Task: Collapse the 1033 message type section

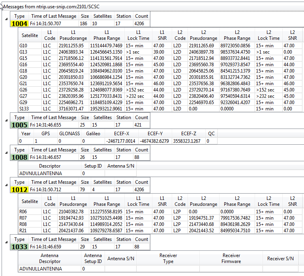Action: (6, 242)
